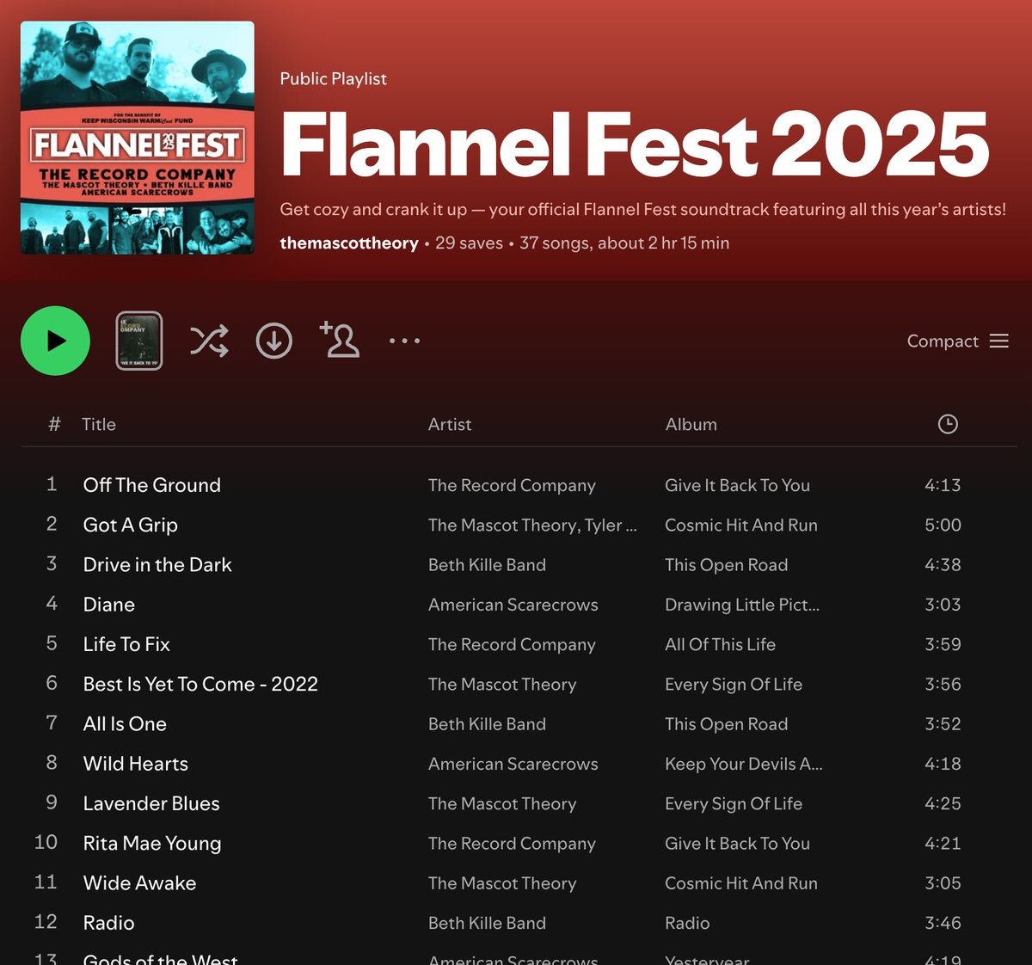This screenshot has height=965, width=1032.
Task: Open American Scarecrows on Wild Hearts row
Action: point(513,764)
